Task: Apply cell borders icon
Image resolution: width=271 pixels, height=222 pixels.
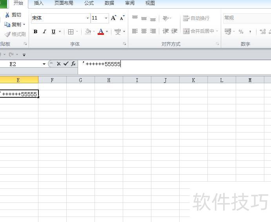Action: point(71,32)
